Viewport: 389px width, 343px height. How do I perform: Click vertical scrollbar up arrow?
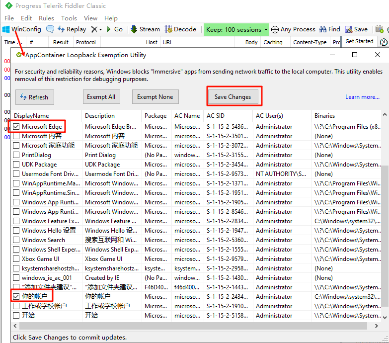point(385,114)
